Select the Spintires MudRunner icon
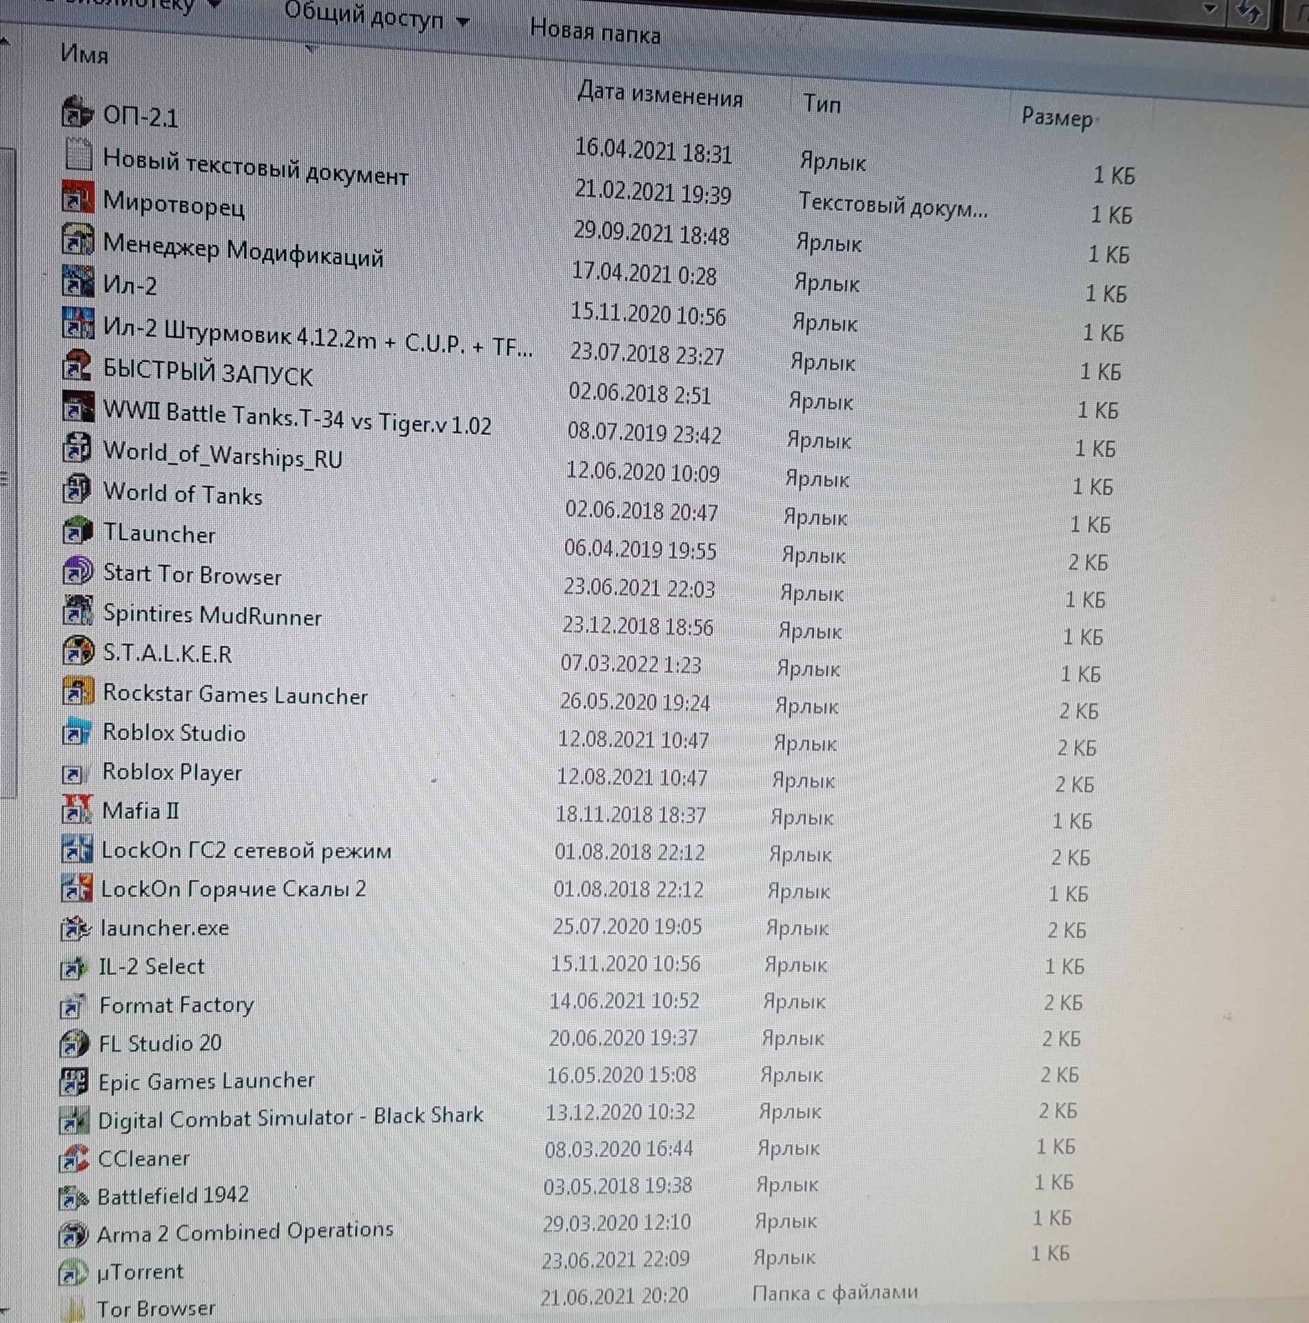1309x1323 pixels. click(77, 610)
